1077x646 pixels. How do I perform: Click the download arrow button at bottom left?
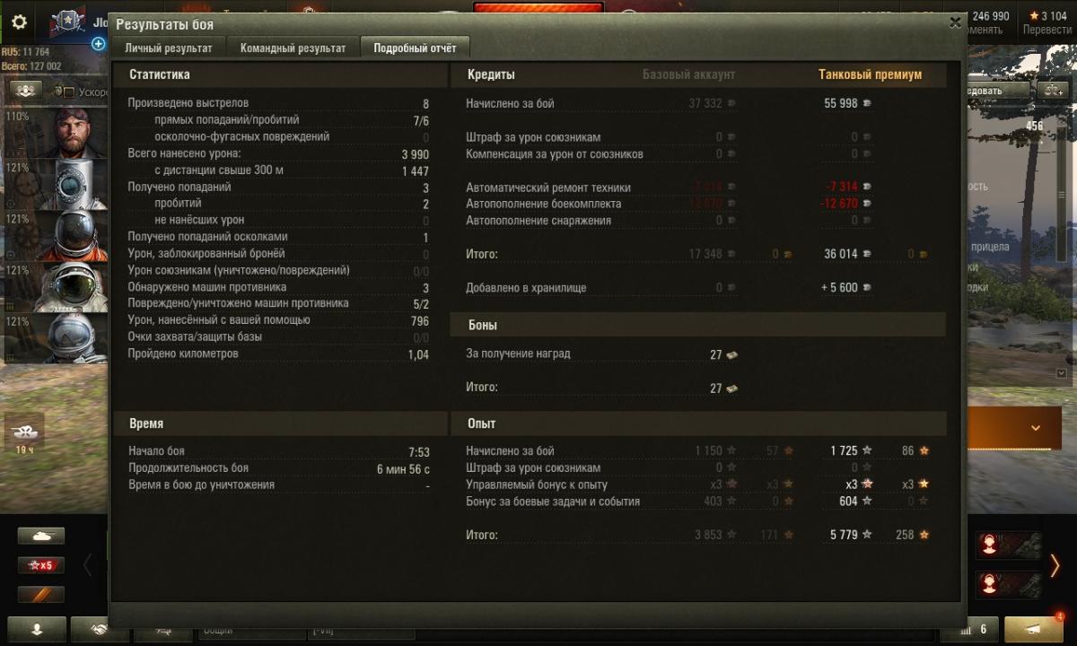click(x=37, y=629)
